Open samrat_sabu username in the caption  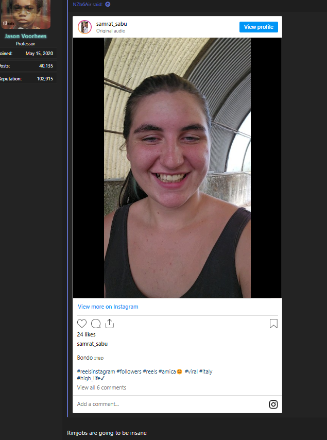[92, 344]
